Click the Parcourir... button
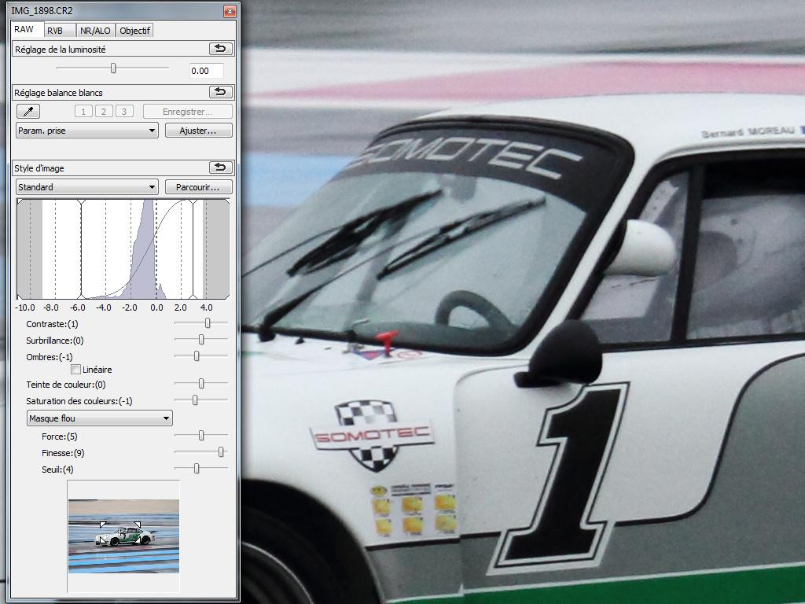 click(x=198, y=187)
